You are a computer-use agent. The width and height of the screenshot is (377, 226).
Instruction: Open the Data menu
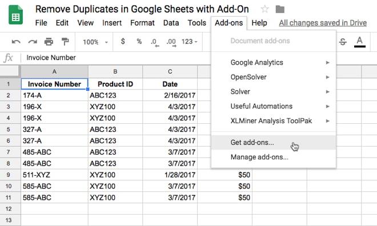click(171, 23)
